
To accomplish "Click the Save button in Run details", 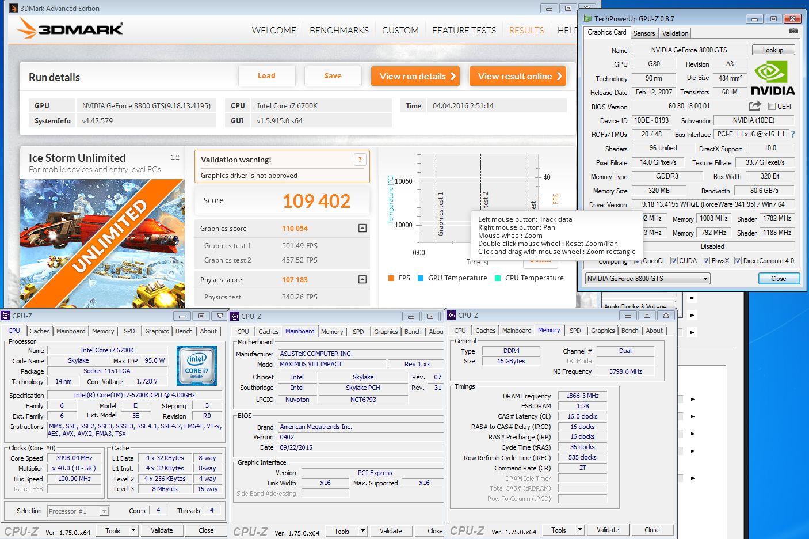I will (333, 76).
